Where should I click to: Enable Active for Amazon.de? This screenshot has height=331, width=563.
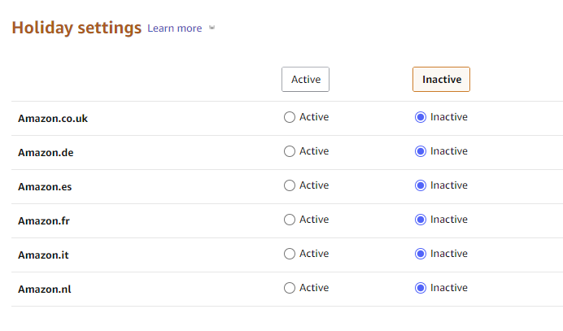(x=290, y=151)
